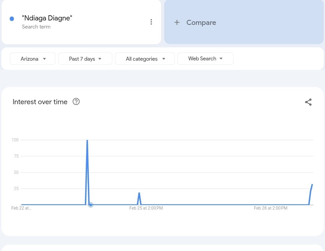Click the blue dot beside "Ndiaga Diagne"
Image resolution: width=325 pixels, height=251 pixels.
point(12,19)
